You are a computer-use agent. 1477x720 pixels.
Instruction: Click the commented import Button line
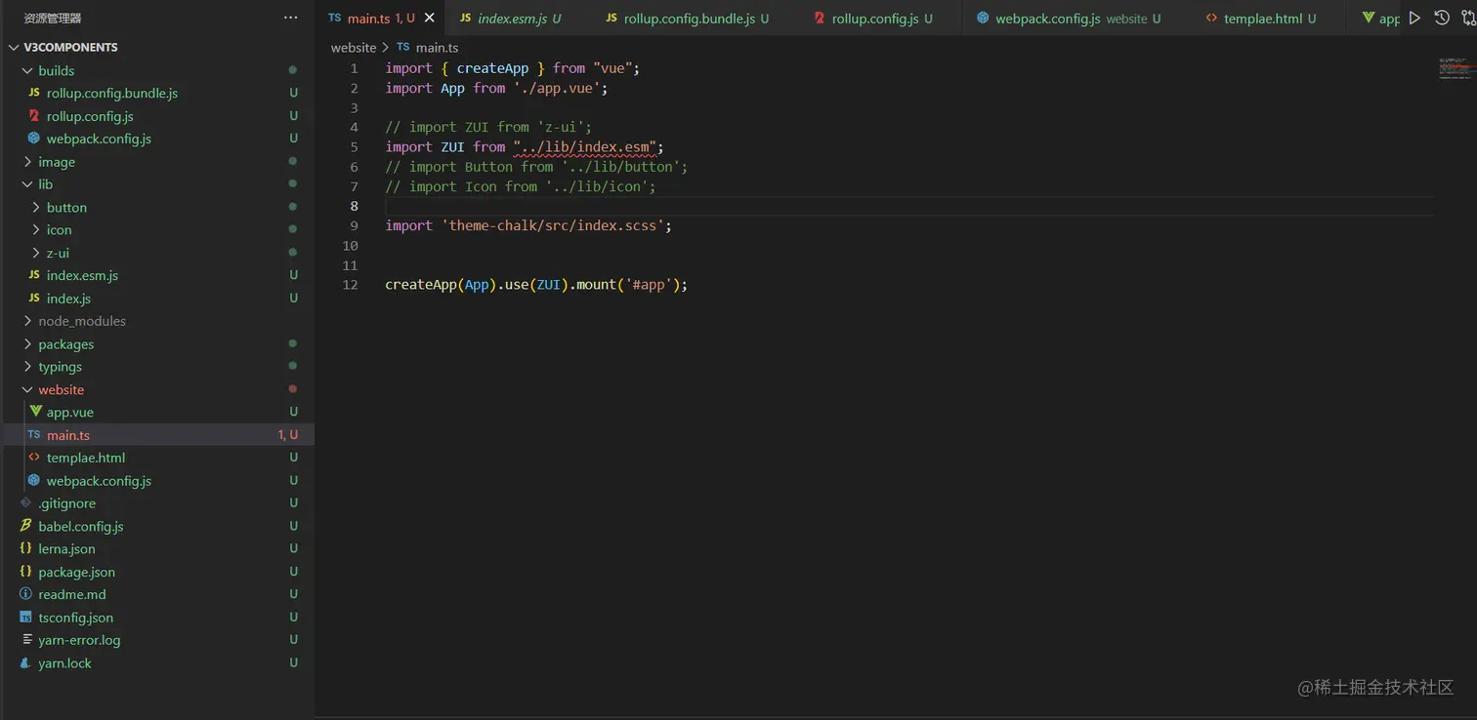536,167
